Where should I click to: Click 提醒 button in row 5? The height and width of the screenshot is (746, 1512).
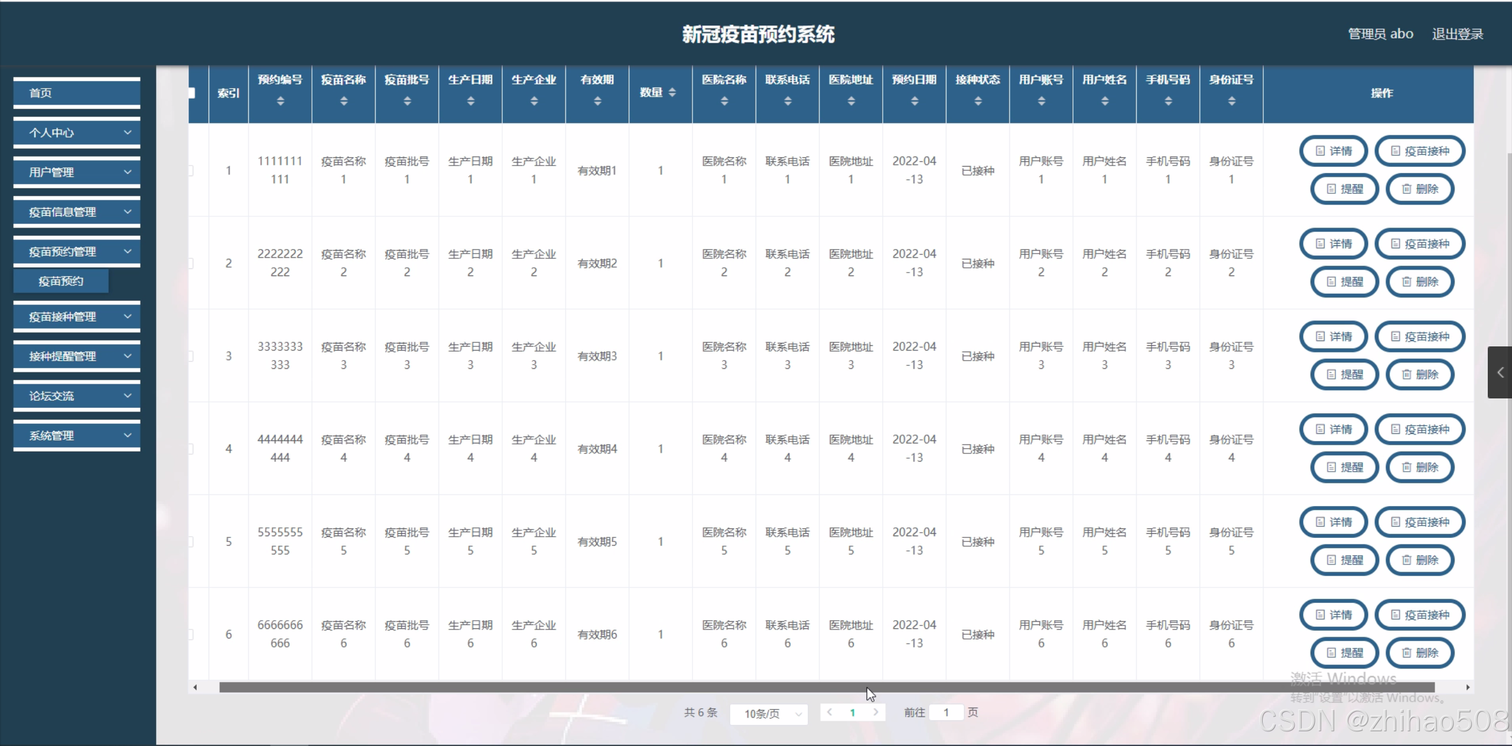click(x=1344, y=560)
